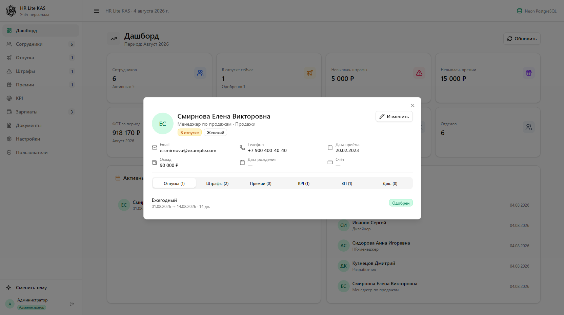
Task: Go to the Отпуска section
Action: pos(41,58)
